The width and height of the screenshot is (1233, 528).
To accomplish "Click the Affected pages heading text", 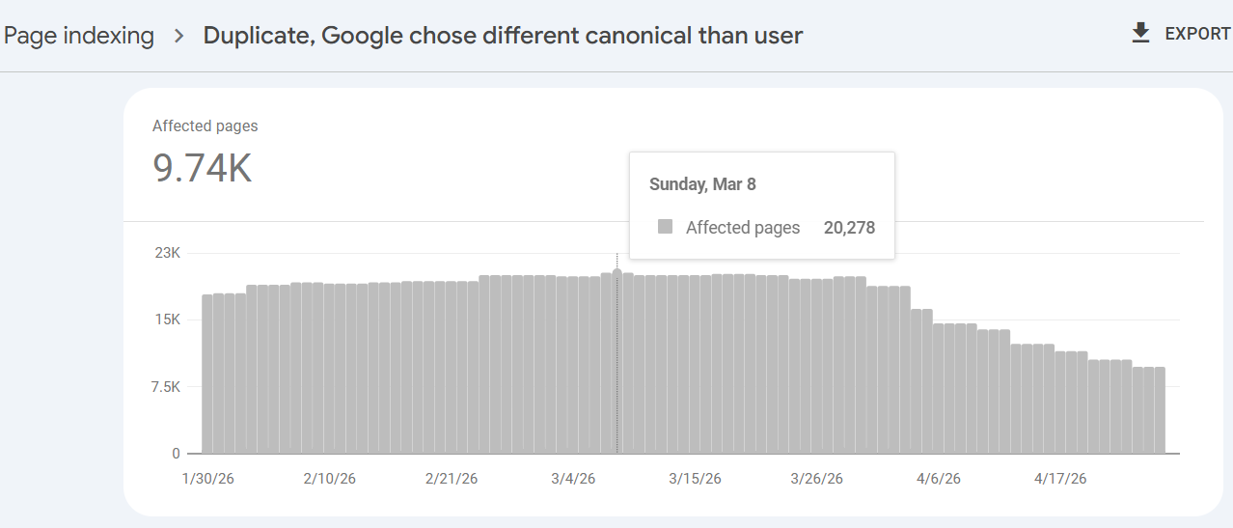I will (205, 126).
